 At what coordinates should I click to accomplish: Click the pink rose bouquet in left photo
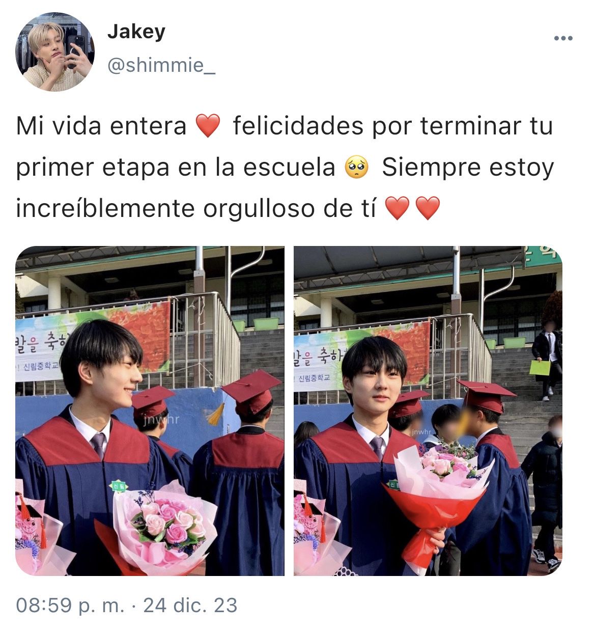point(164,524)
